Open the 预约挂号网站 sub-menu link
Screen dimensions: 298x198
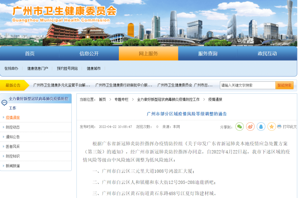tap(67, 68)
